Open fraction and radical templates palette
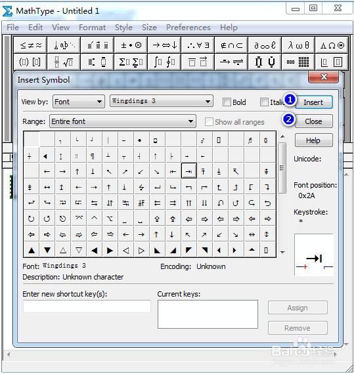This screenshot has width=354, height=374. pos(64,62)
